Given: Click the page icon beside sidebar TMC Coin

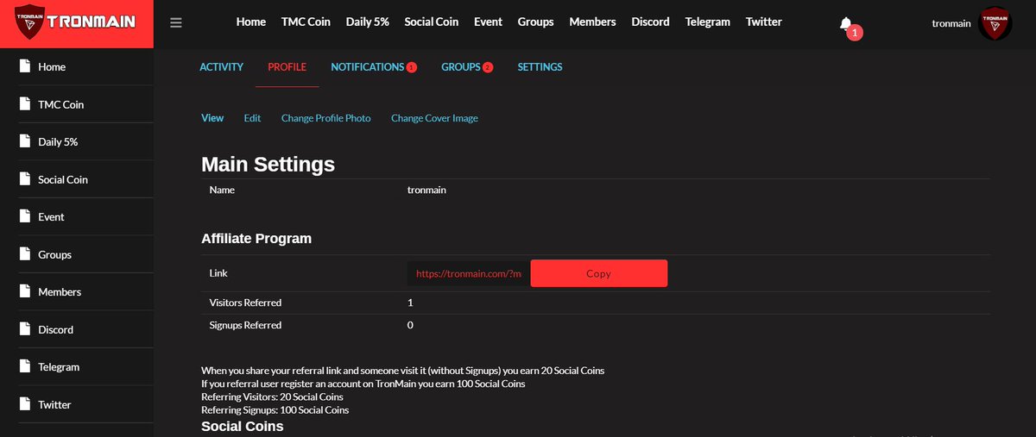Looking at the screenshot, I should [x=25, y=104].
